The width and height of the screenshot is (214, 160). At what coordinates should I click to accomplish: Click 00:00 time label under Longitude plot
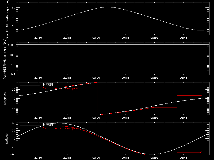96,118
